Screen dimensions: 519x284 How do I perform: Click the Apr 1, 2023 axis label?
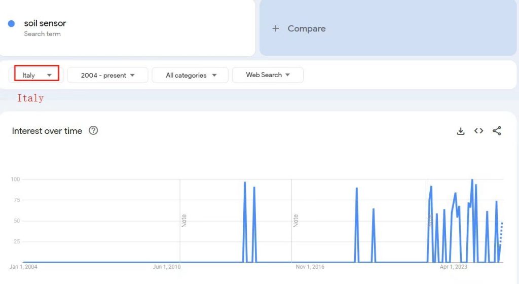click(454, 267)
